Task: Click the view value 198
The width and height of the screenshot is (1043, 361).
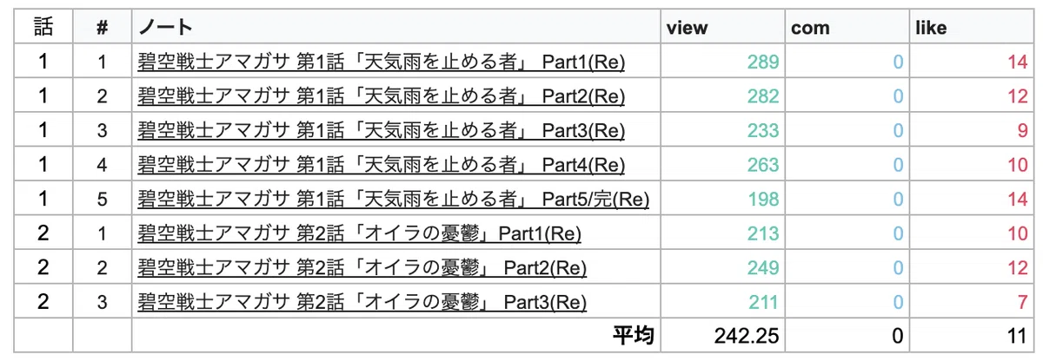Action: [x=763, y=200]
